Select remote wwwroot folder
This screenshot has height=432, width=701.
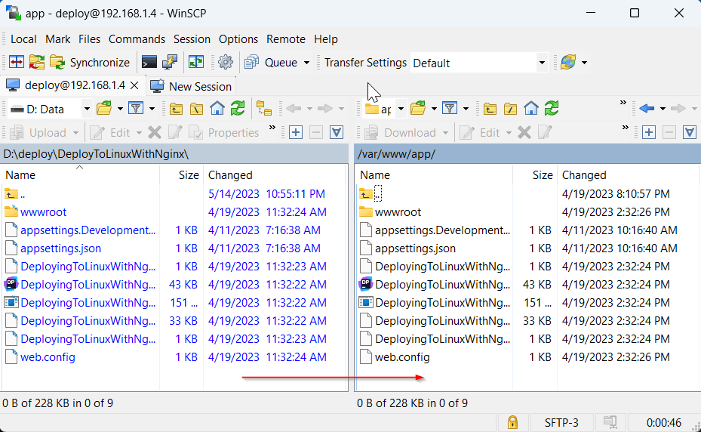pos(398,212)
